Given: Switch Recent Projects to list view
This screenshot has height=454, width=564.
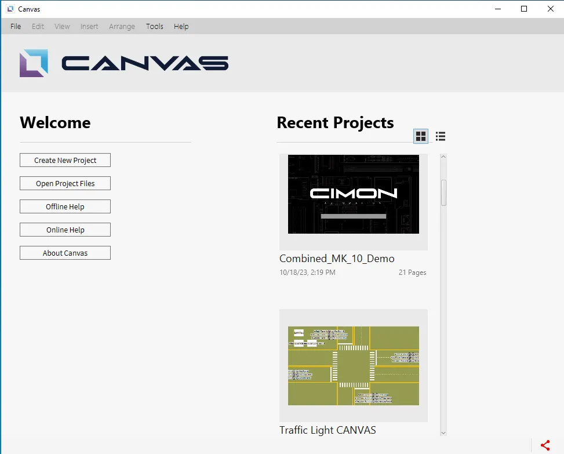Looking at the screenshot, I should (441, 136).
